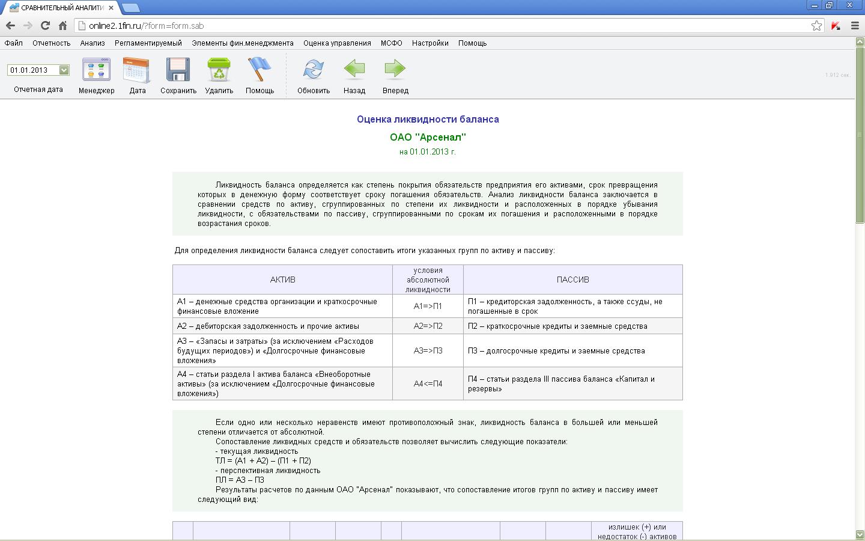This screenshot has width=865, height=541.
Task: Open the Элементы фин.менеджмента menu
Action: click(243, 43)
